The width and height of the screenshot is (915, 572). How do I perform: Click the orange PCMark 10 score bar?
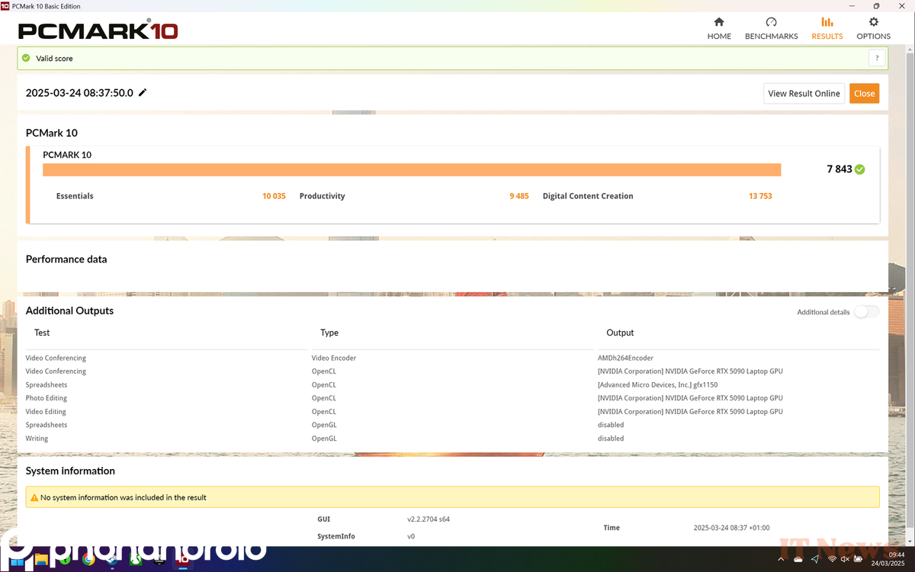tap(412, 169)
